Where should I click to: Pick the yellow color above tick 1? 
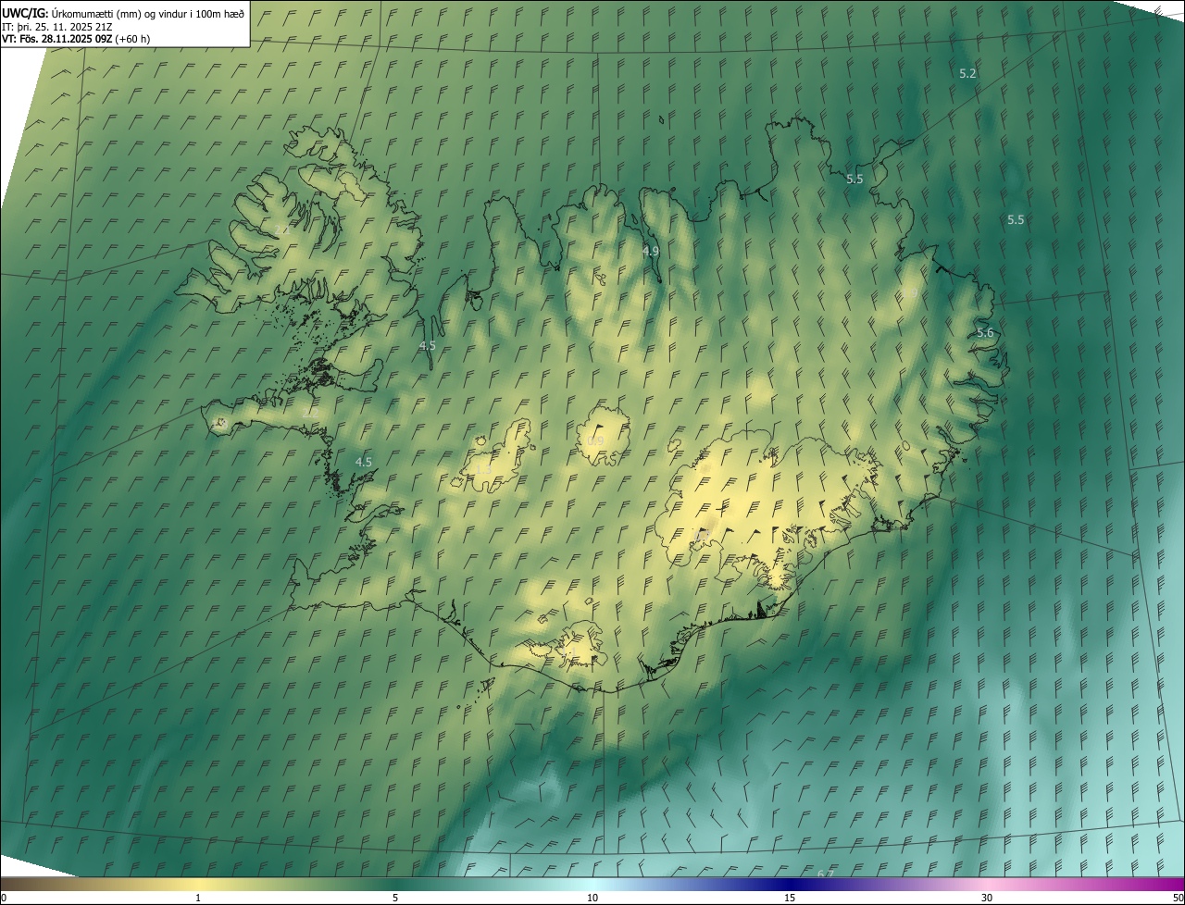coord(198,884)
